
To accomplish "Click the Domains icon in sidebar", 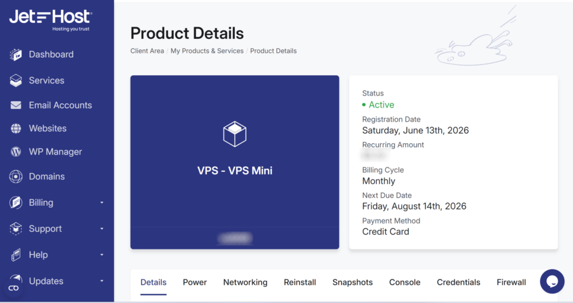I will [x=16, y=176].
